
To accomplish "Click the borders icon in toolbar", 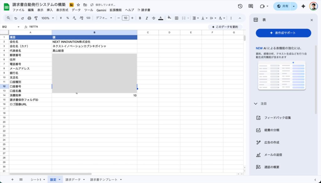I will click(x=176, y=18).
